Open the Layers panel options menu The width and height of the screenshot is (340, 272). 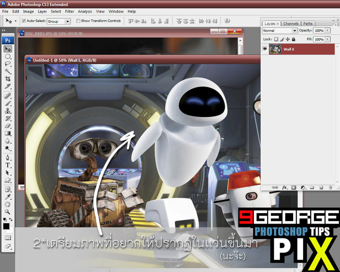338,25
